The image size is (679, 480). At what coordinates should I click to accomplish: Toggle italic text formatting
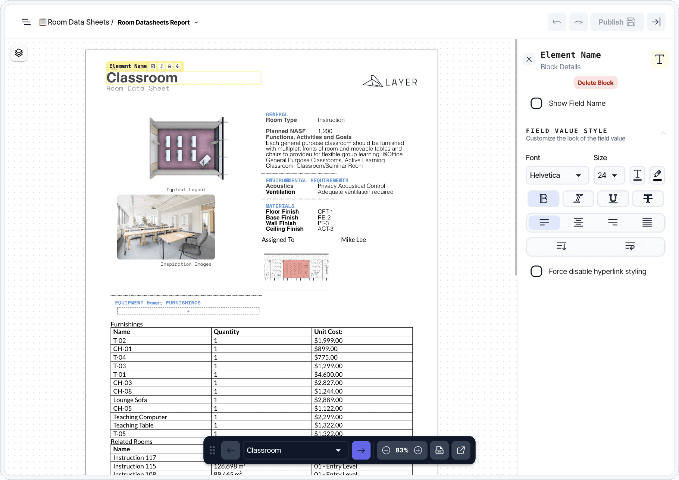point(578,199)
